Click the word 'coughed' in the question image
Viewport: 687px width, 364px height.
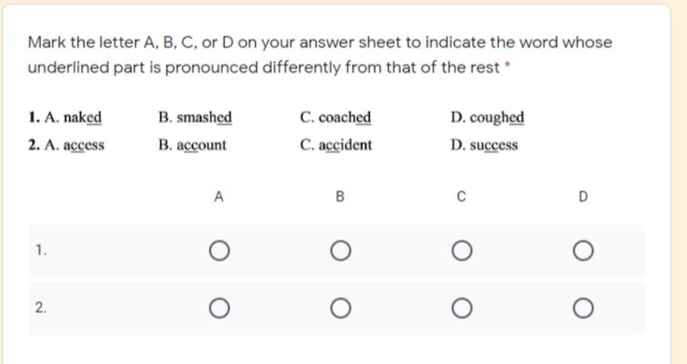496,119
